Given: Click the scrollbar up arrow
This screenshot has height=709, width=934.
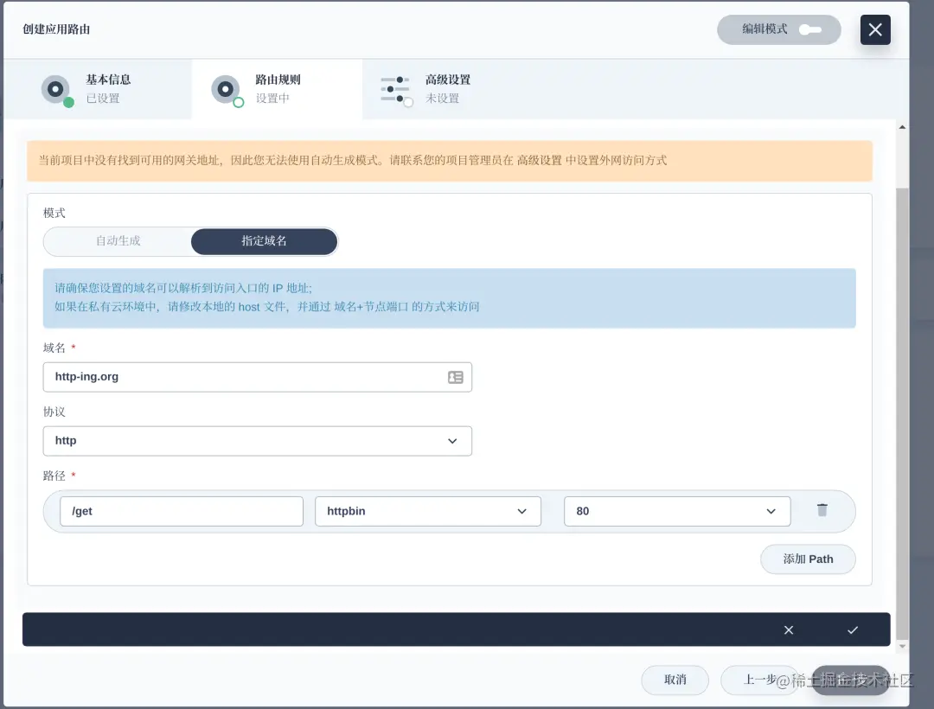Looking at the screenshot, I should pos(902,127).
